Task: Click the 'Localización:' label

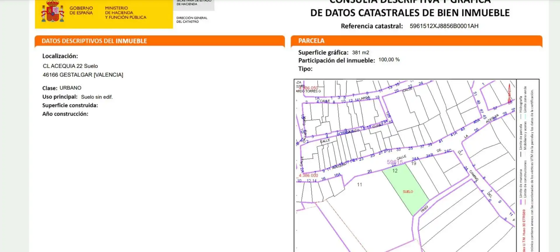Action: coord(60,56)
